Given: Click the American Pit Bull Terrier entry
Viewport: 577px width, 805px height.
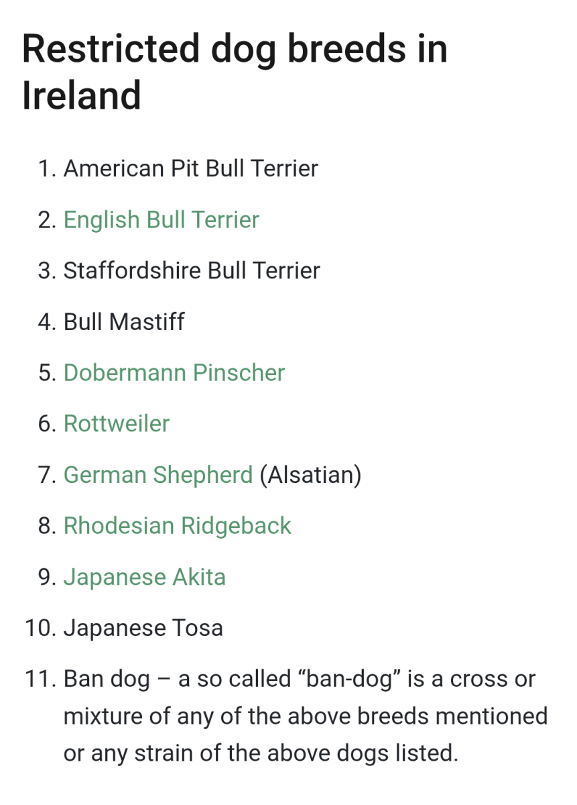Looking at the screenshot, I should [x=191, y=169].
